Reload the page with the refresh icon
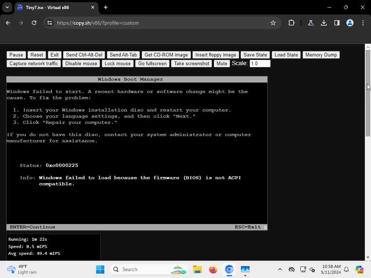371x278 pixels. click(34, 23)
